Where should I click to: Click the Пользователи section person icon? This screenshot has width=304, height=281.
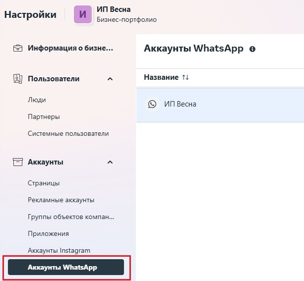(18, 79)
